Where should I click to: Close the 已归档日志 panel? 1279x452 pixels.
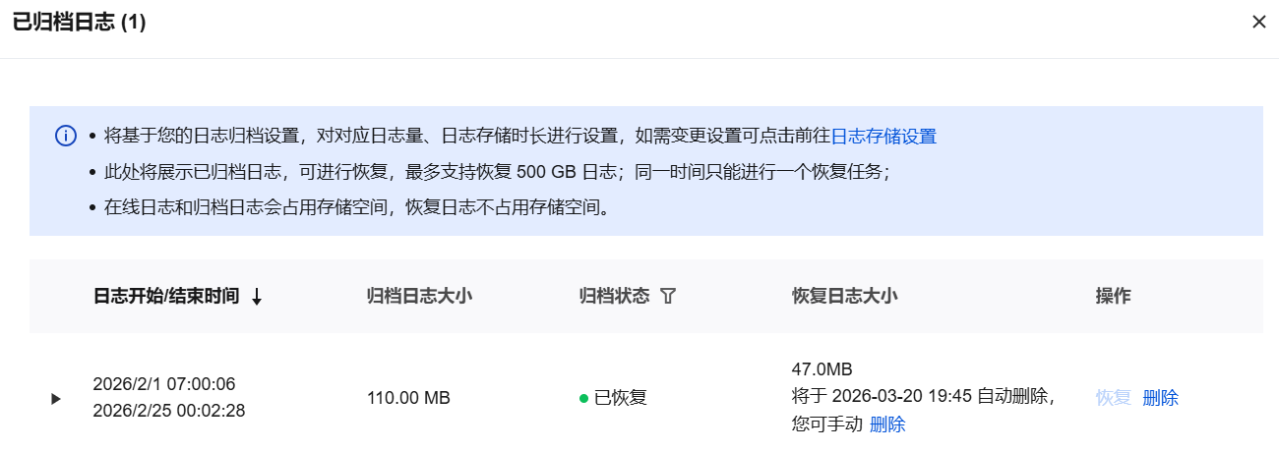click(1258, 22)
